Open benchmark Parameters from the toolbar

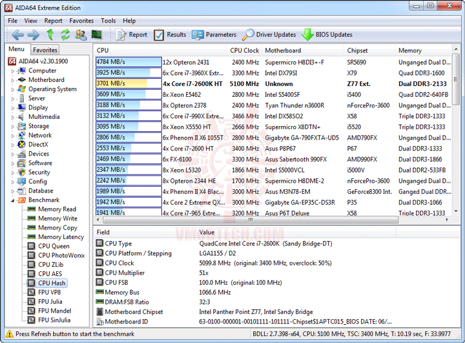point(214,35)
